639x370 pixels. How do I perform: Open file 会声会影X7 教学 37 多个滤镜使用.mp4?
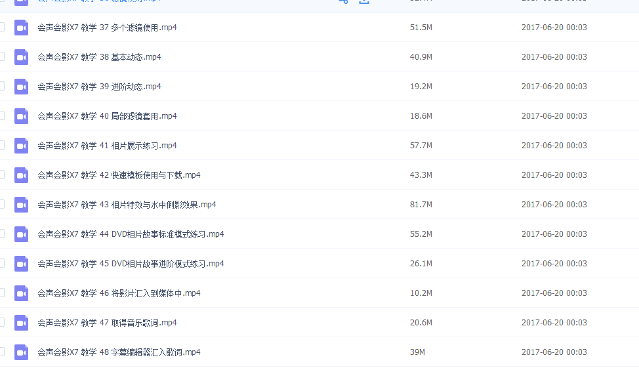(107, 28)
